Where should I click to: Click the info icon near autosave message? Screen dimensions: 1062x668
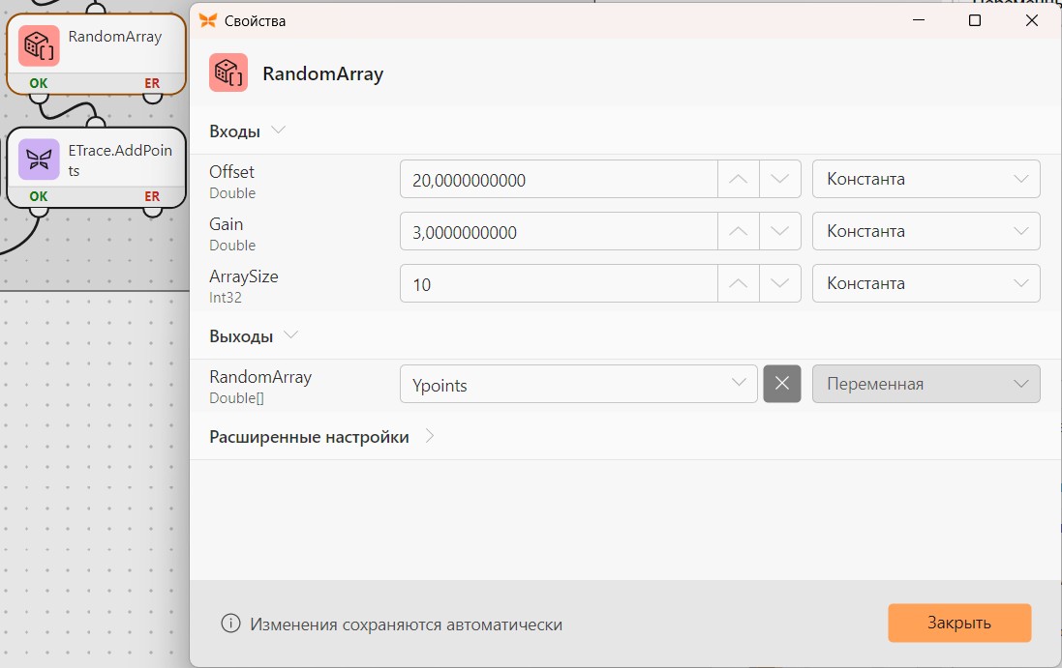coord(230,624)
